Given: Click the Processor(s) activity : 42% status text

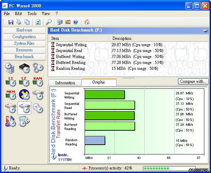Looking at the screenshot, I should point(110,168).
